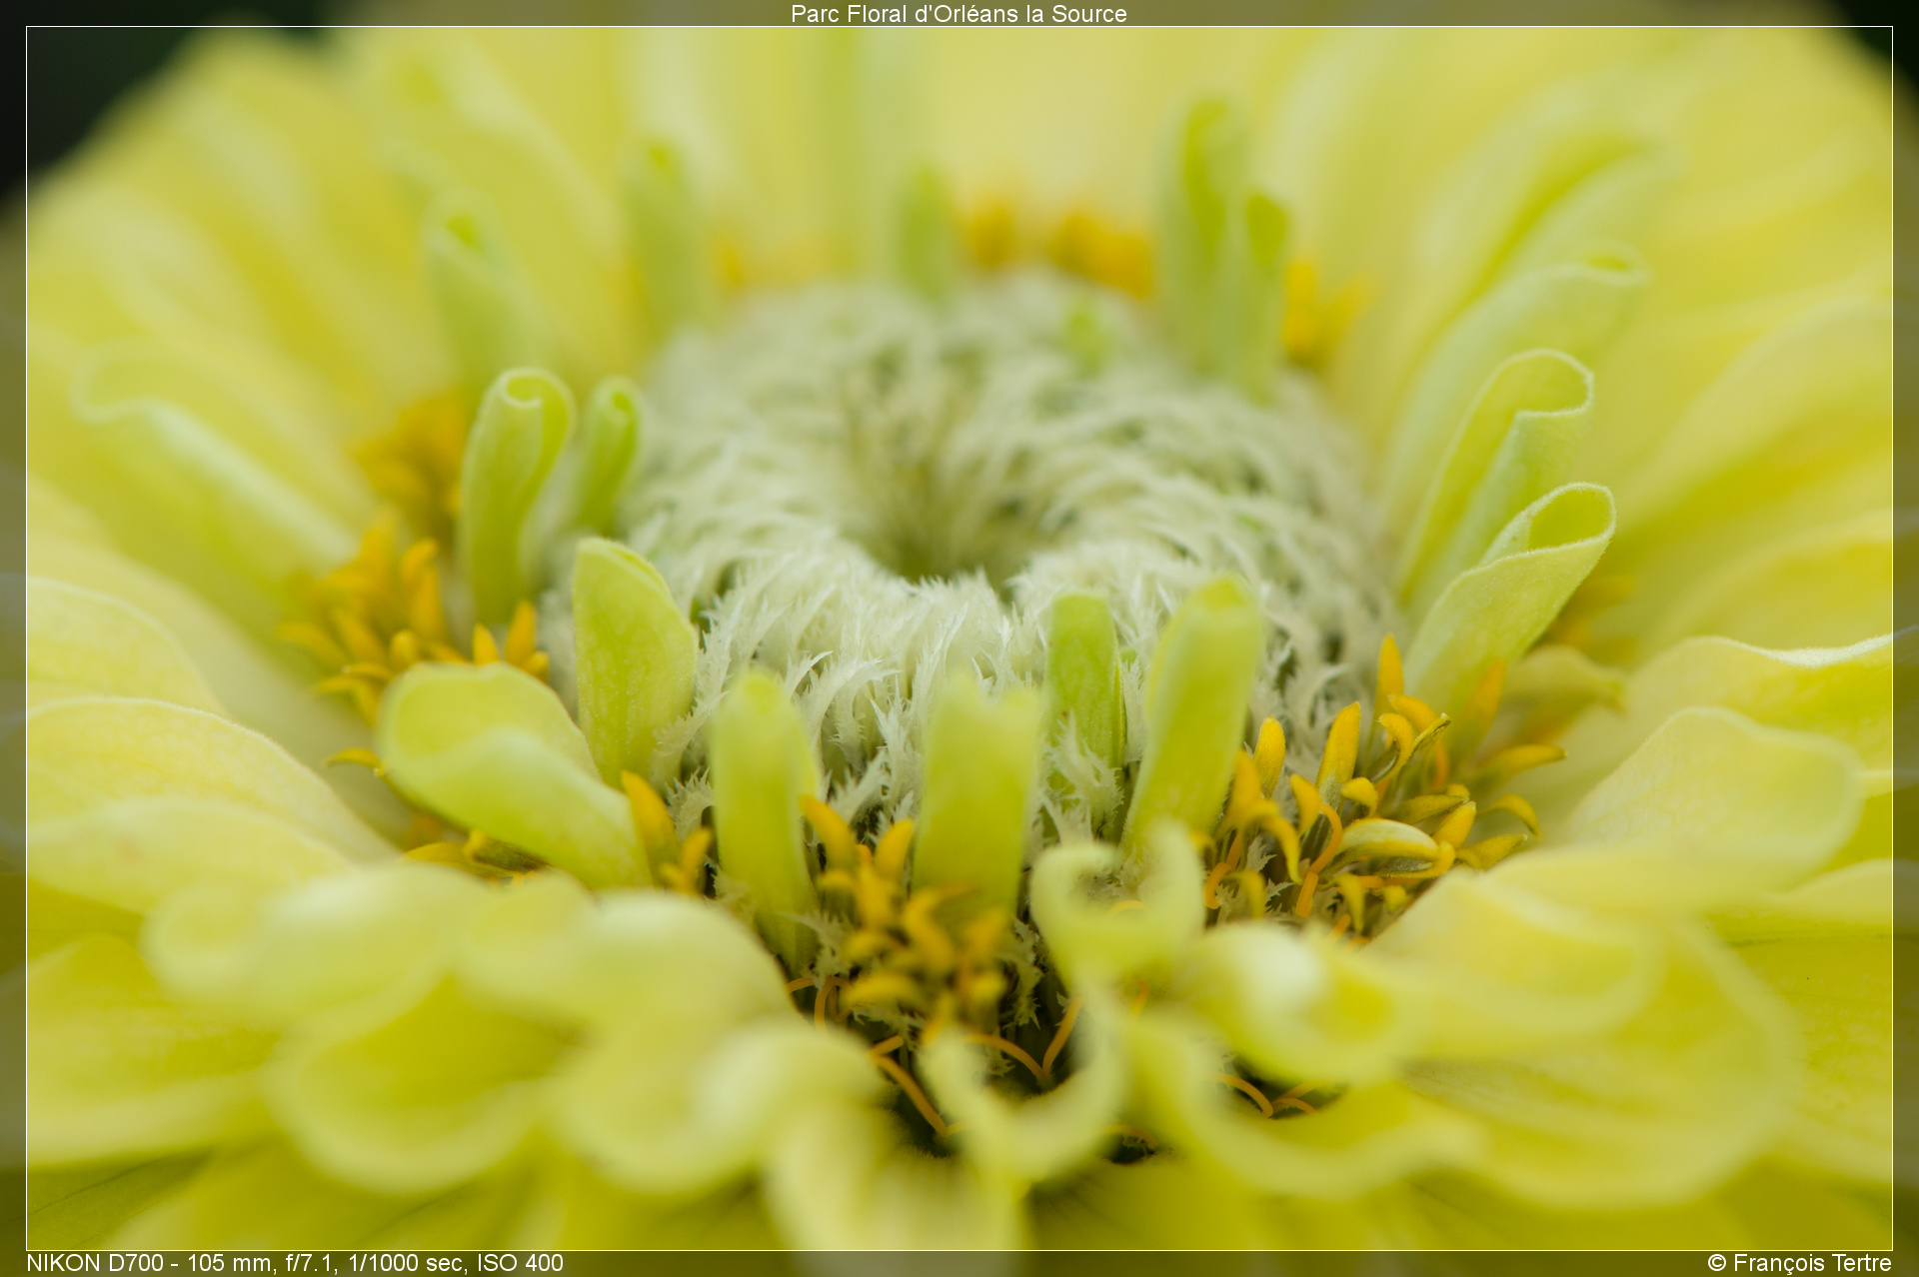Click the title 'Parc Floral d'Orléans la Source'
This screenshot has width=1919, height=1277.
959,14
